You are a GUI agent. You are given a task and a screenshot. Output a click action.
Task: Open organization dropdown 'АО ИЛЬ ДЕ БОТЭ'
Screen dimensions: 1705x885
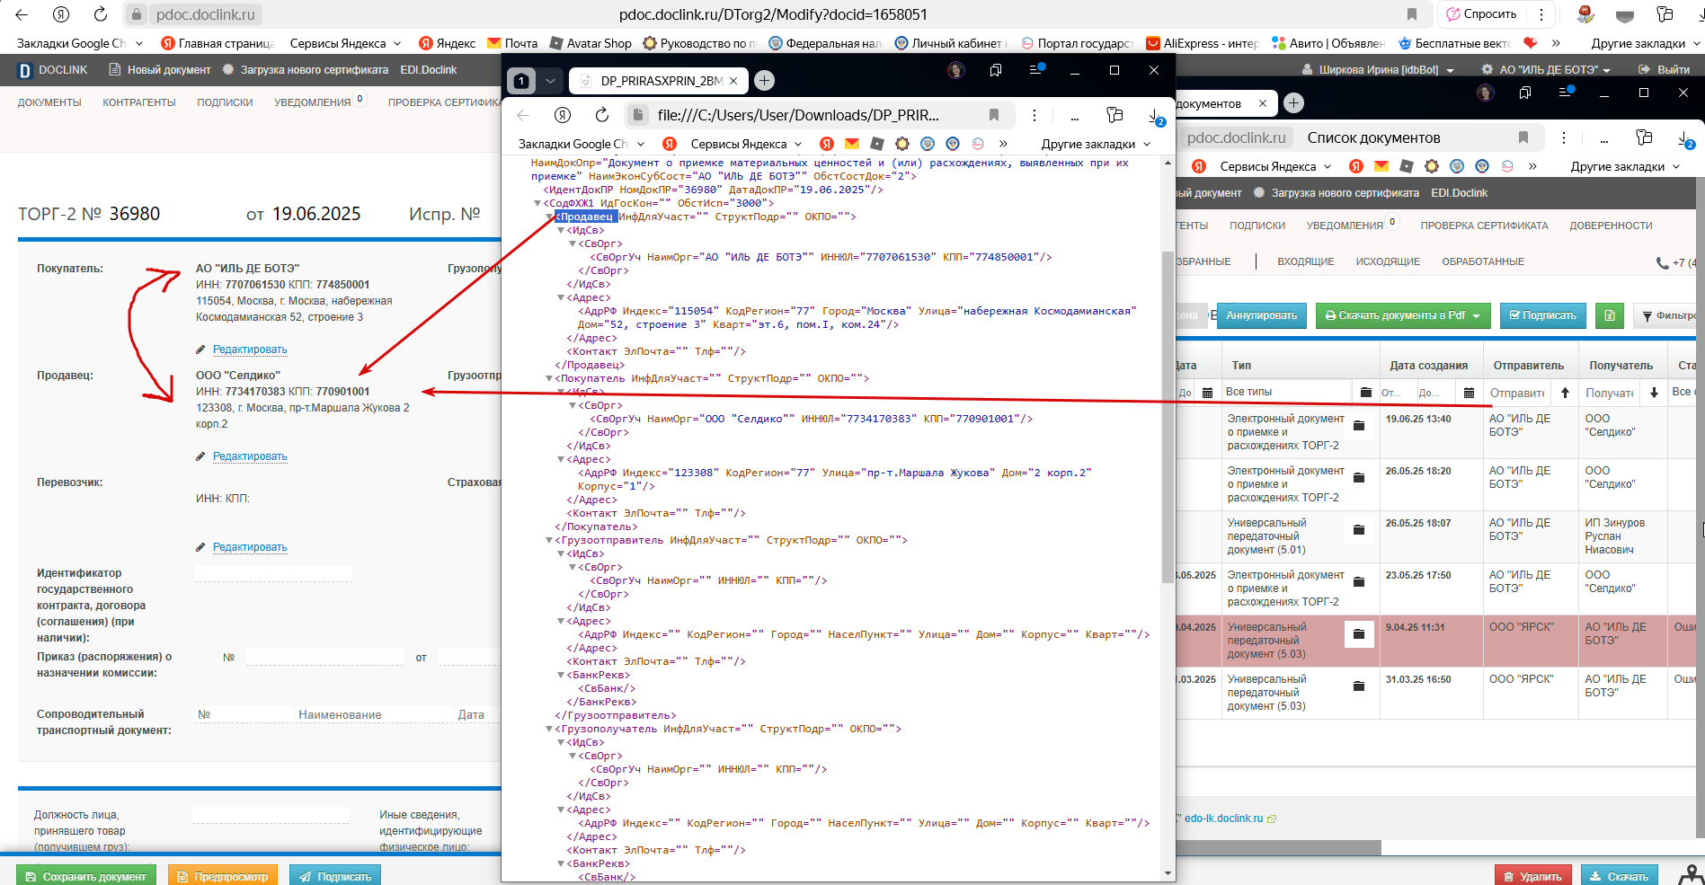pyautogui.click(x=1547, y=70)
